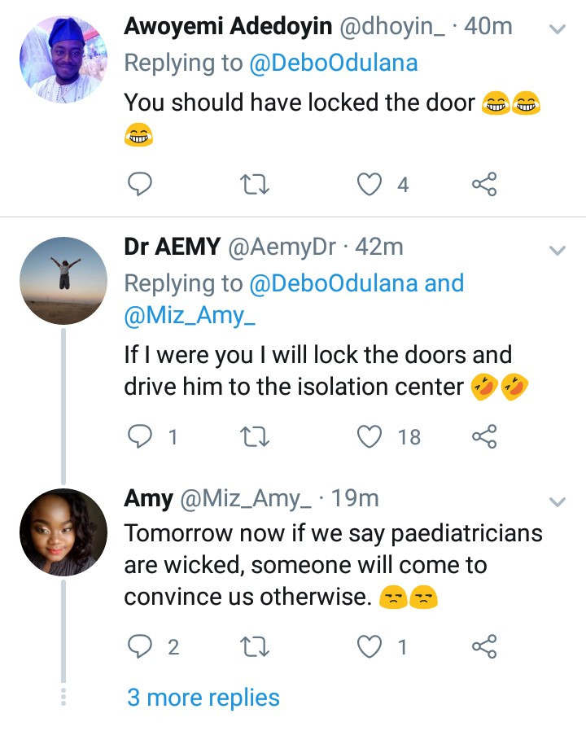The height and width of the screenshot is (731, 586).
Task: Reply to Awoyemi Adedoyin's tweet
Action: click(141, 186)
